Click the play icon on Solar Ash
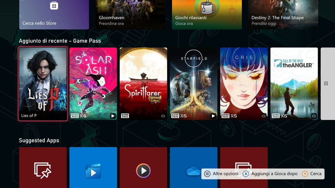Viewport: 335px width, 188px height. click(113, 116)
